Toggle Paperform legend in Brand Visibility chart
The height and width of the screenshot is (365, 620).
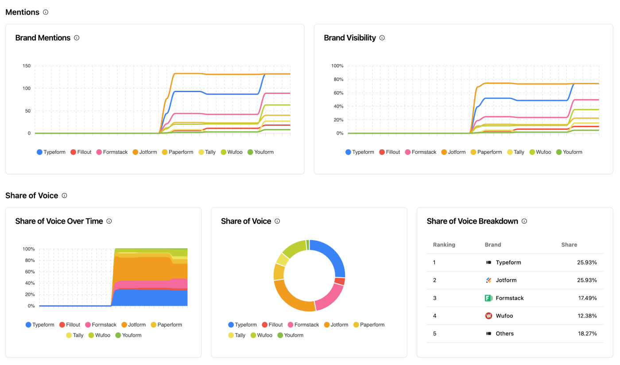[486, 152]
